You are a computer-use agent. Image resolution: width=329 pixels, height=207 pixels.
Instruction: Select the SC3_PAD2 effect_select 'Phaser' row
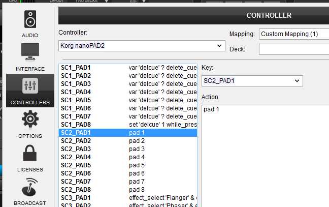point(128,204)
